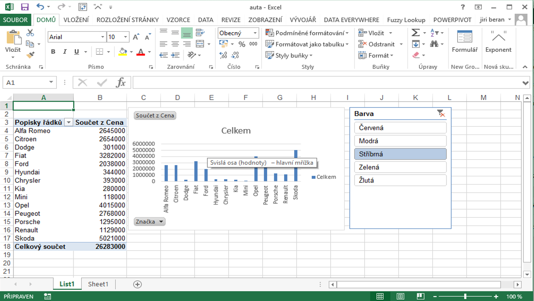Open the Formát cells menu

pos(375,55)
